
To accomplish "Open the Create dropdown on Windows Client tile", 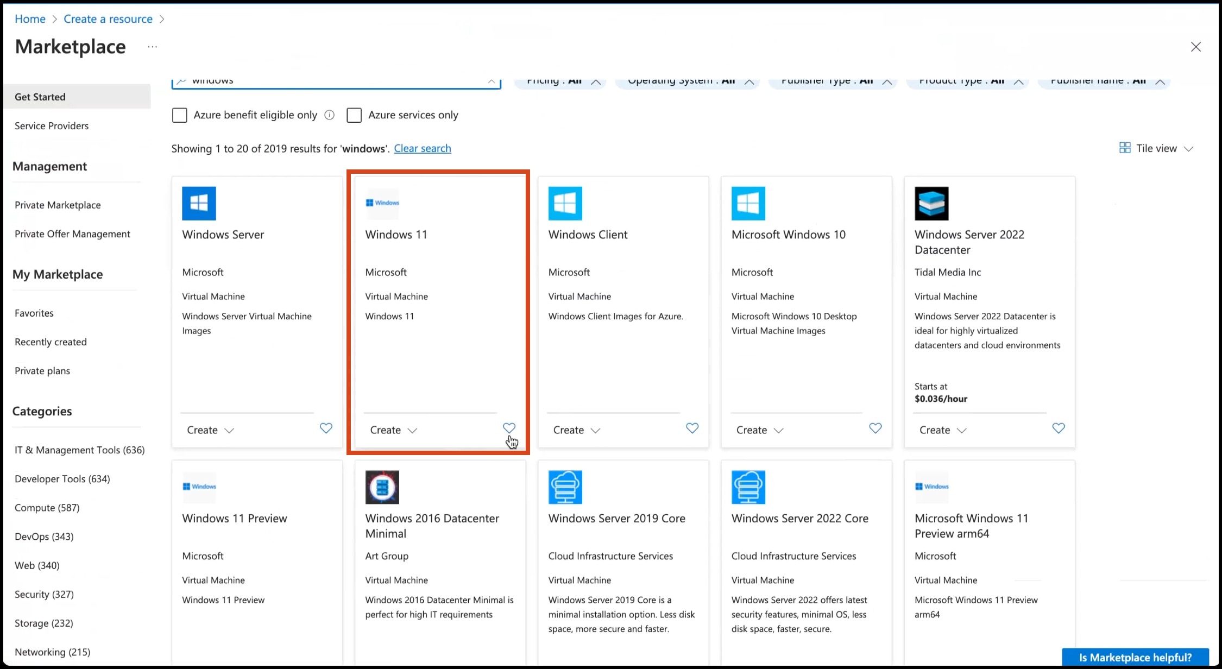I will click(x=576, y=430).
